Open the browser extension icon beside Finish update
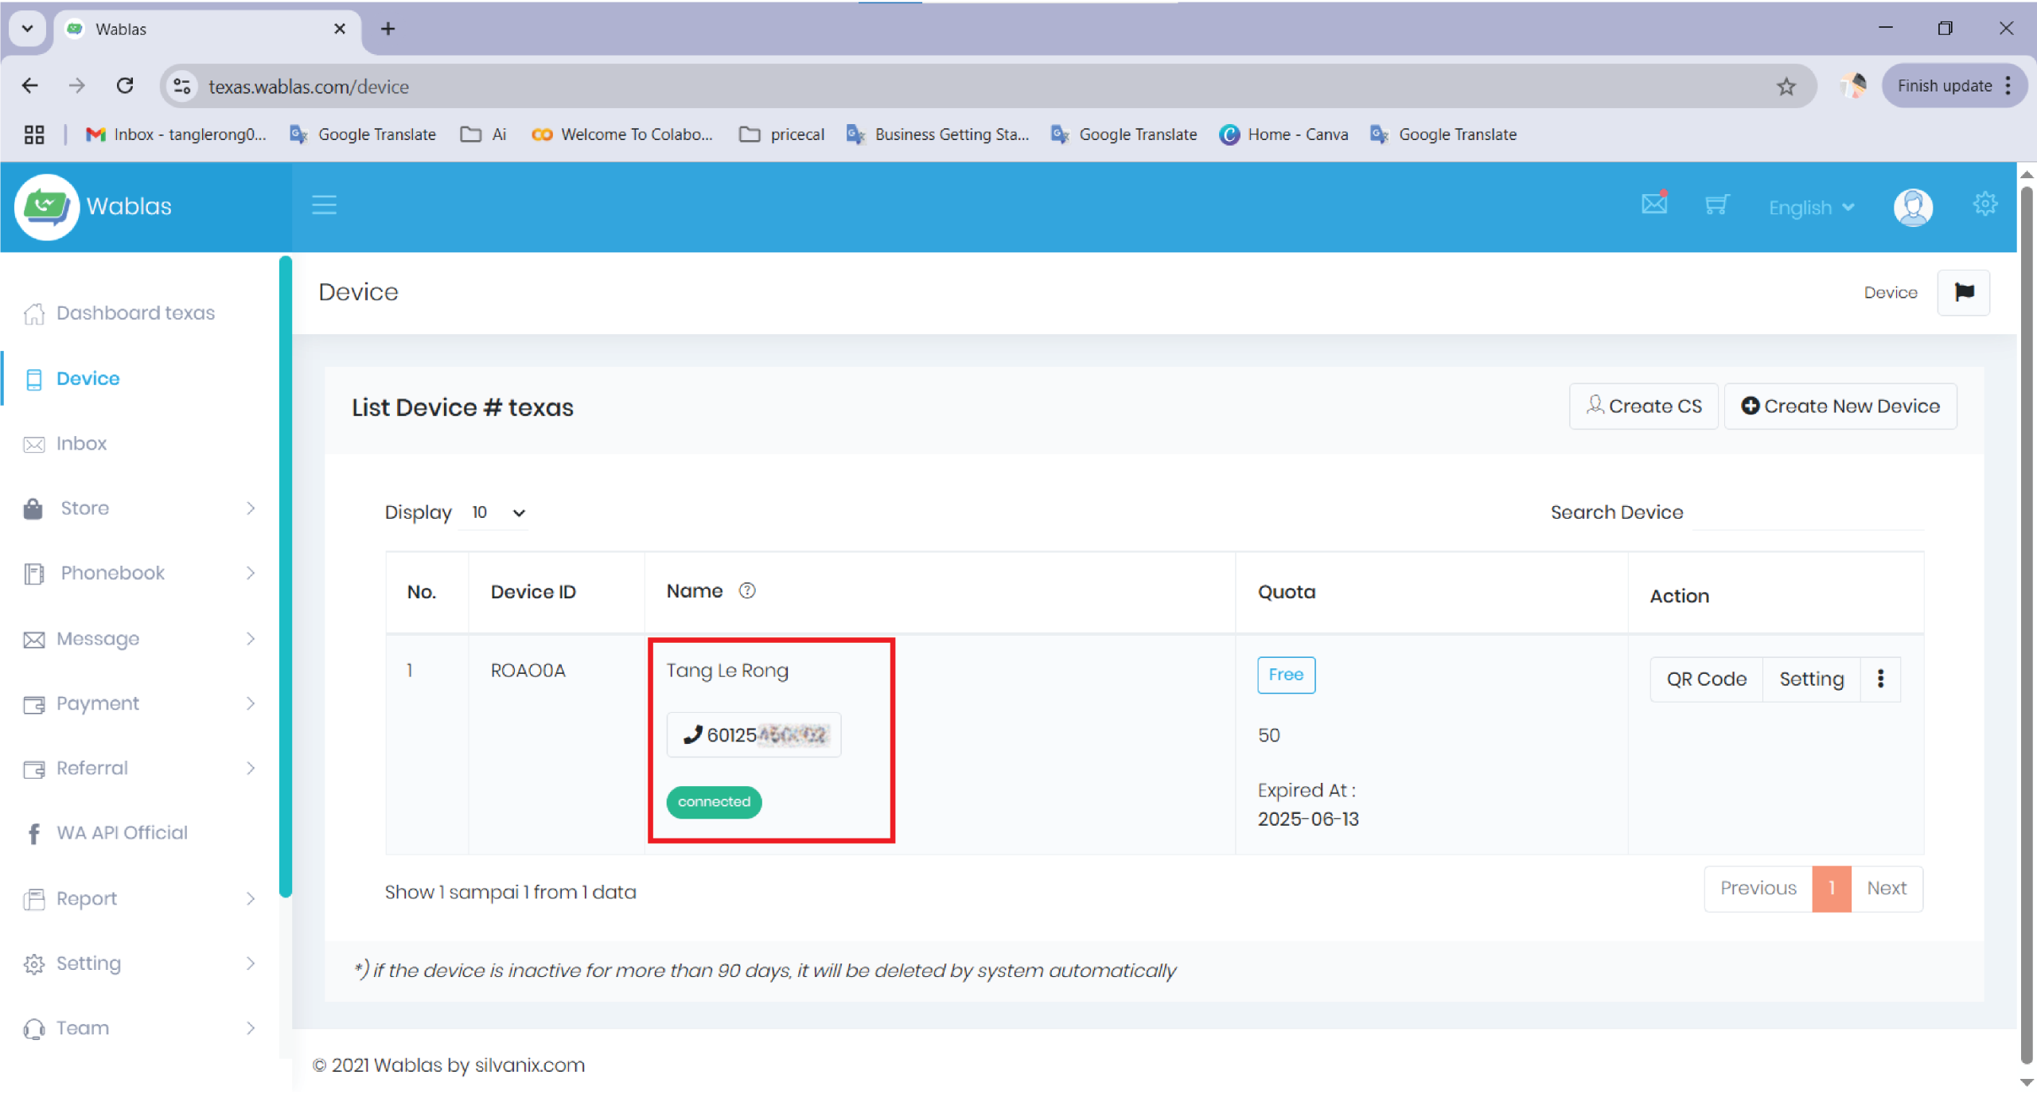This screenshot has height=1094, width=2037. [x=1853, y=85]
